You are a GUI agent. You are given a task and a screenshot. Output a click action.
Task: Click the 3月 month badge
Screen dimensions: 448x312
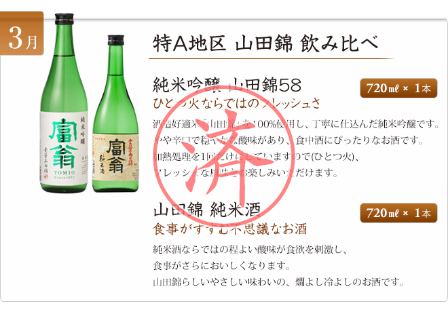pos(22,33)
